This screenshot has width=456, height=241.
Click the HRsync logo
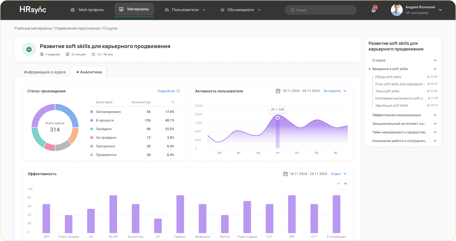(33, 10)
